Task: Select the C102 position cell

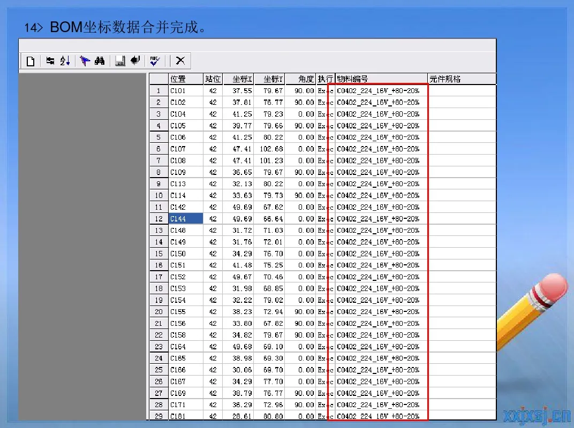Action: pos(186,102)
